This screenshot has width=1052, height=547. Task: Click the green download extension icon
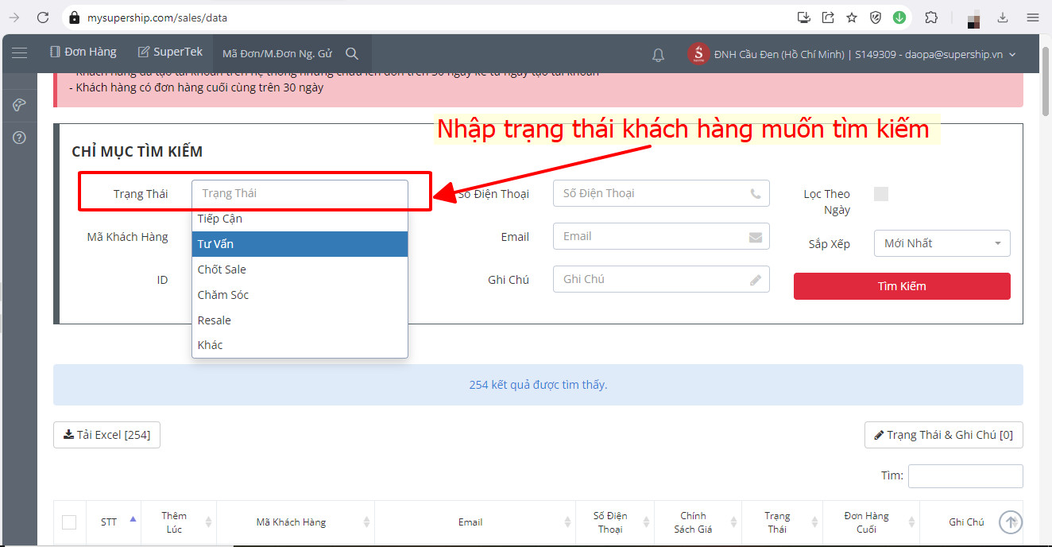pos(899,17)
